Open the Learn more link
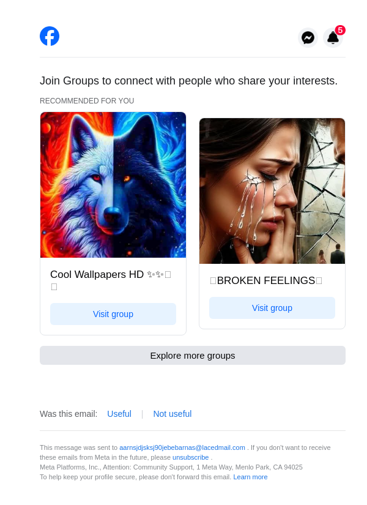367x505 pixels. (250, 477)
